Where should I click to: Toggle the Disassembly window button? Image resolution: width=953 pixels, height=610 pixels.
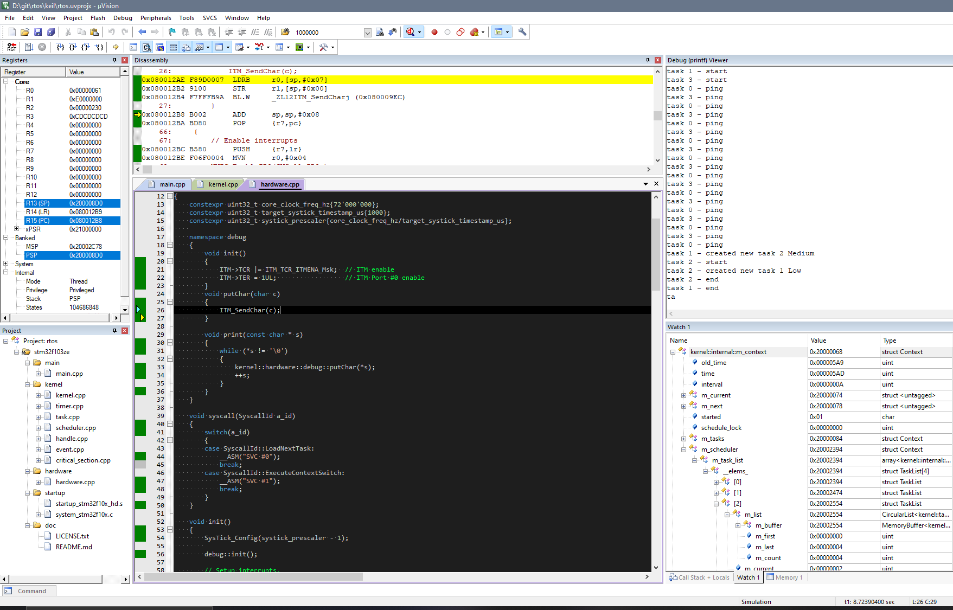[x=146, y=47]
